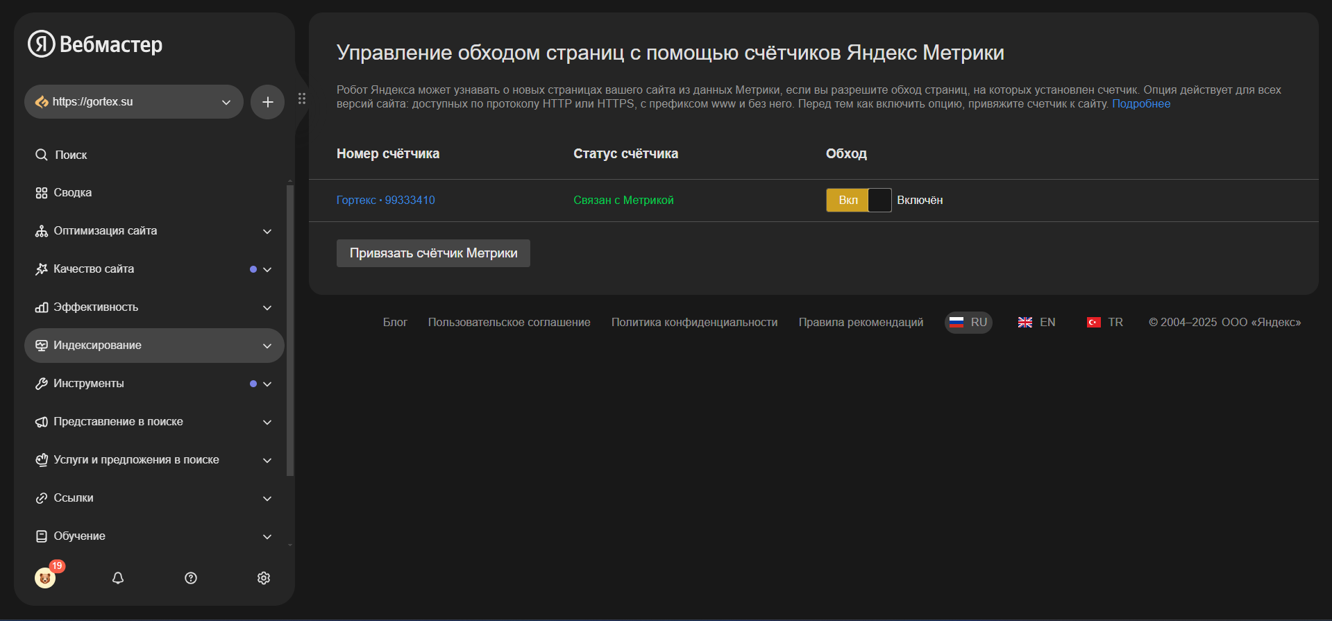Image resolution: width=1332 pixels, height=621 pixels.
Task: Click the Оптимизация сайта hierarchy icon
Action: tap(42, 231)
